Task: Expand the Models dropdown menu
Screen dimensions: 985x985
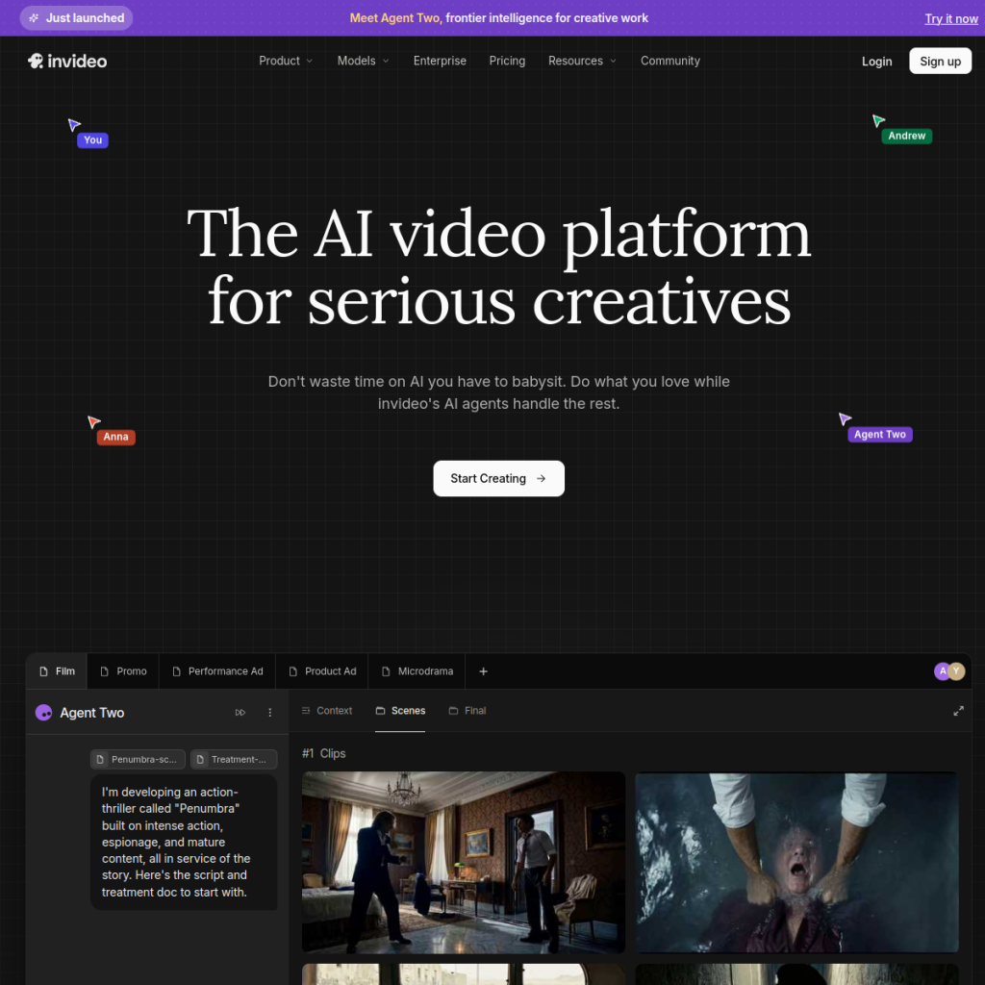Action: [363, 61]
